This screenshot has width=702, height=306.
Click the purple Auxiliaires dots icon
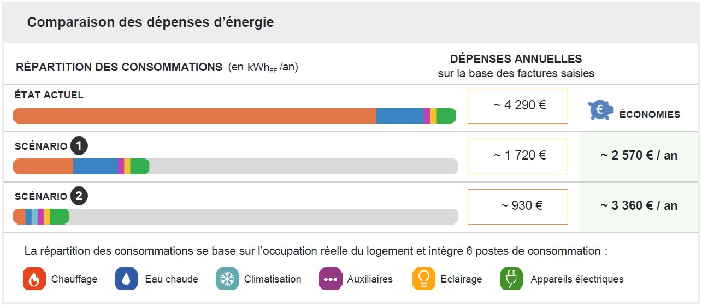pos(330,279)
